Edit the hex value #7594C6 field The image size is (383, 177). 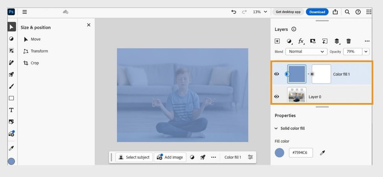coord(301,153)
